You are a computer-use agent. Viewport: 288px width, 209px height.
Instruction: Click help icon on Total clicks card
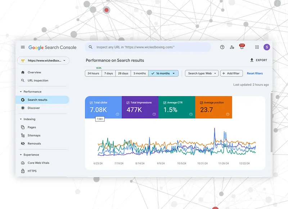click(117, 114)
